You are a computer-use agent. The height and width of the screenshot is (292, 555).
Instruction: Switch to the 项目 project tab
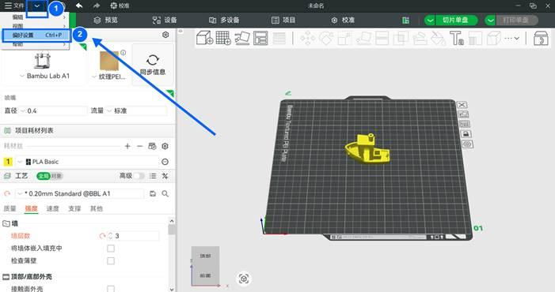(x=283, y=20)
